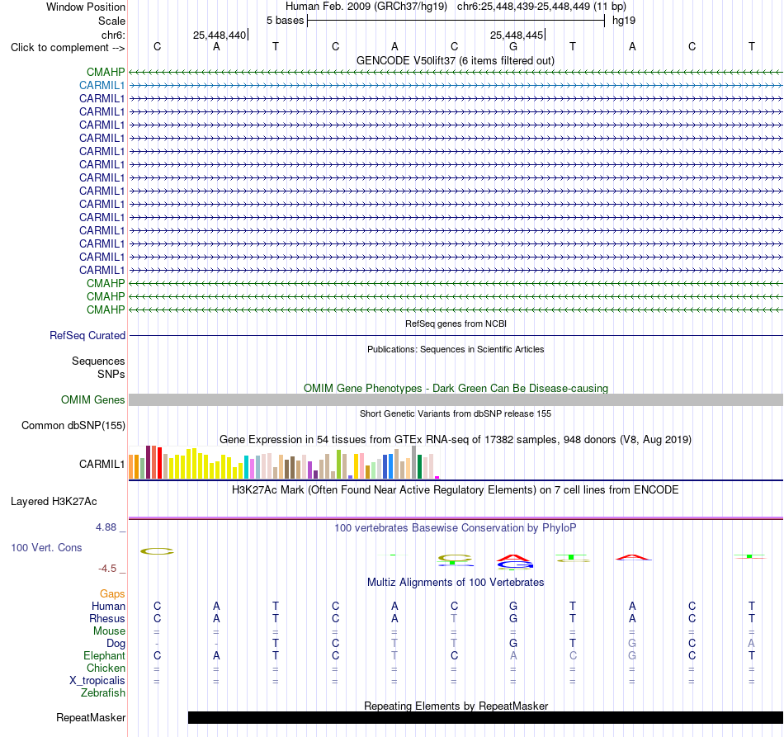Viewport: 784px width, 737px height.
Task: Select the Human alignment row label
Action: [x=108, y=606]
